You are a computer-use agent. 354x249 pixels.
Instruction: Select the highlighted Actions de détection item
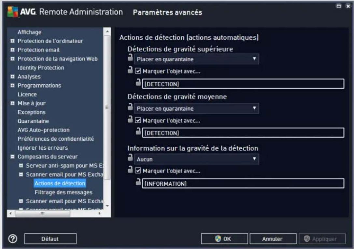(60, 183)
